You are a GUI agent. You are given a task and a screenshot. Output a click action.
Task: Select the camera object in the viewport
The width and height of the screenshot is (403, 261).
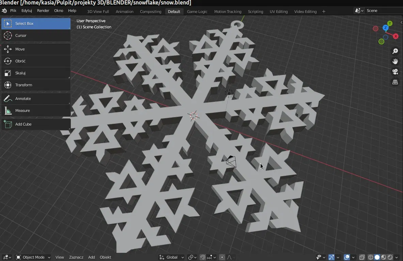[231, 161]
